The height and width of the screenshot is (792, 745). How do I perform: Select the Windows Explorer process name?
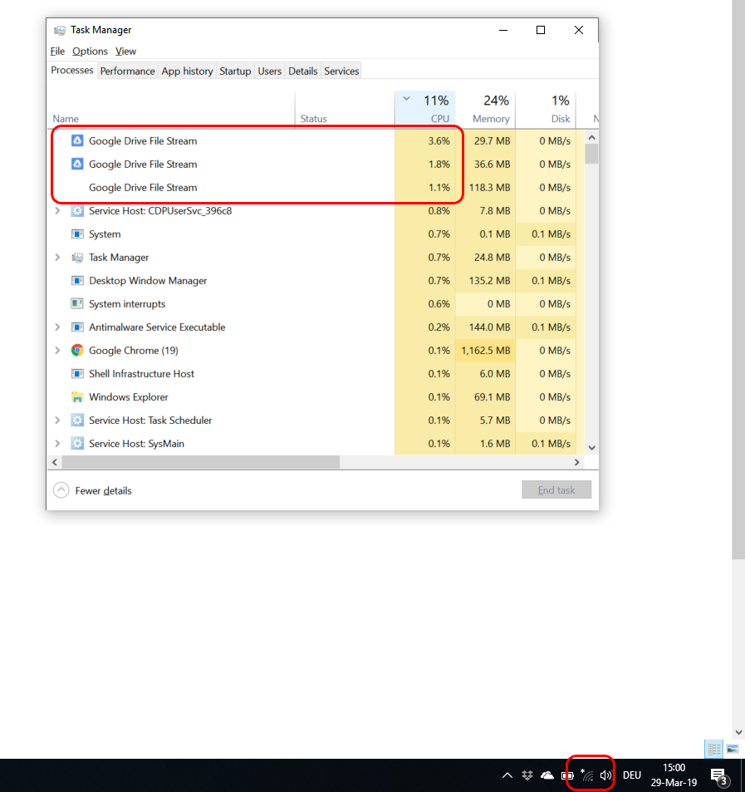129,397
